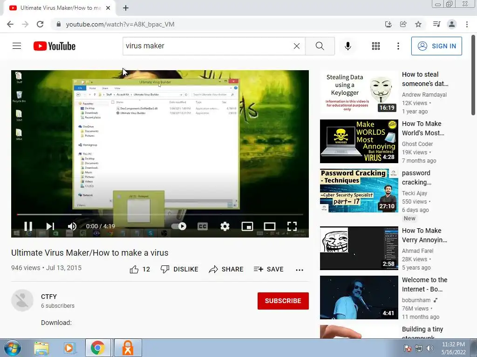Image resolution: width=477 pixels, height=357 pixels.
Task: Open the Chrome profile avatar
Action: 452,24
